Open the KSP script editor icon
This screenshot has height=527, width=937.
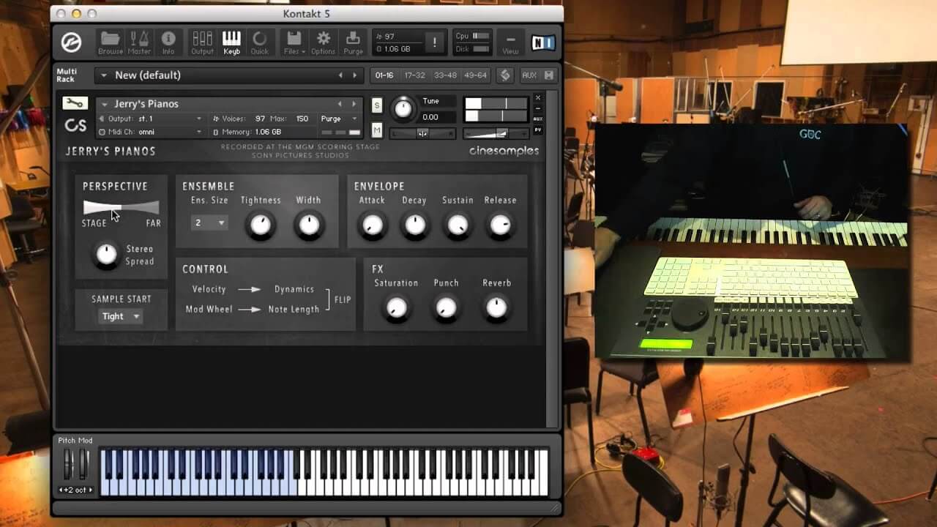pyautogui.click(x=505, y=75)
